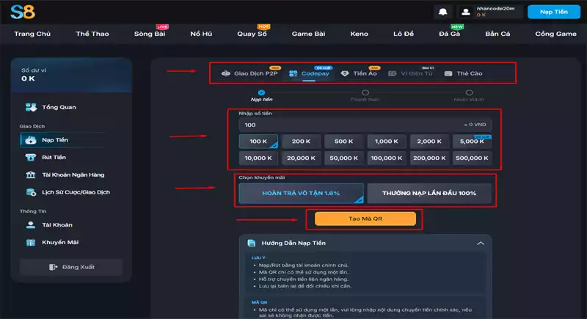Viewport: 587px width, 319px height.
Task: Choose the 500 K amount option
Action: 343,142
